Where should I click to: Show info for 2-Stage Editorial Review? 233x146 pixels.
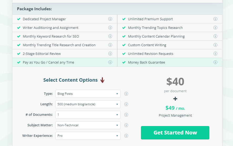tap(110, 54)
